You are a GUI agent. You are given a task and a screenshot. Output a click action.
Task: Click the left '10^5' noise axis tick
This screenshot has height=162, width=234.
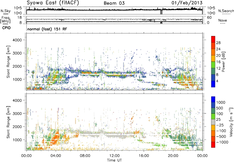tap(18, 8)
